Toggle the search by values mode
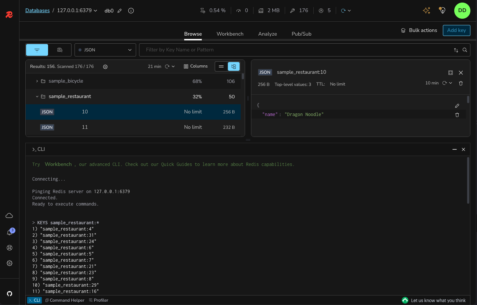Image resolution: width=477 pixels, height=305 pixels. (59, 50)
